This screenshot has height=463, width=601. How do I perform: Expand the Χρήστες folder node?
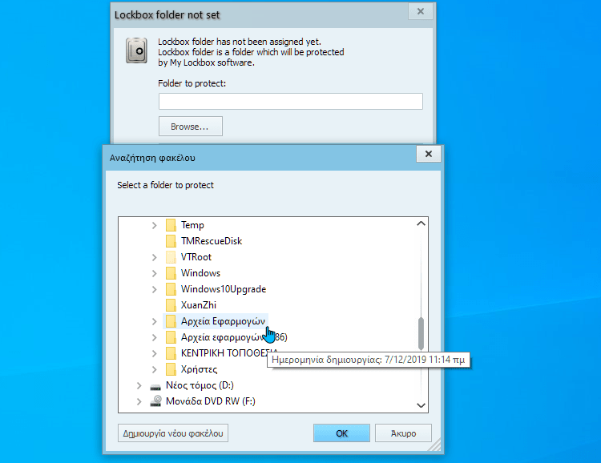154,369
